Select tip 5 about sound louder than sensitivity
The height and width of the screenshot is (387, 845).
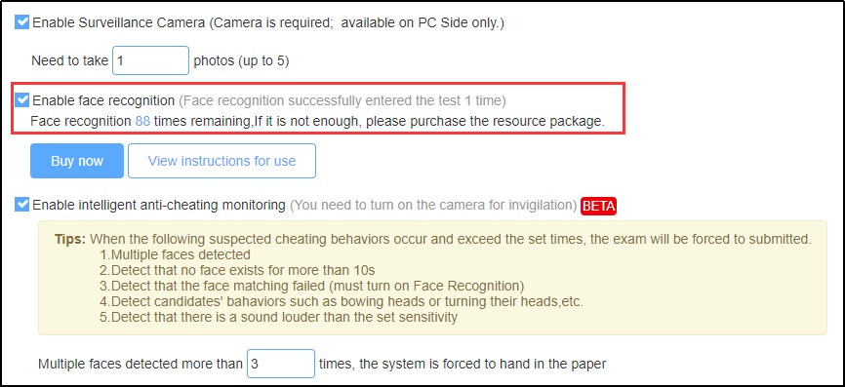279,317
